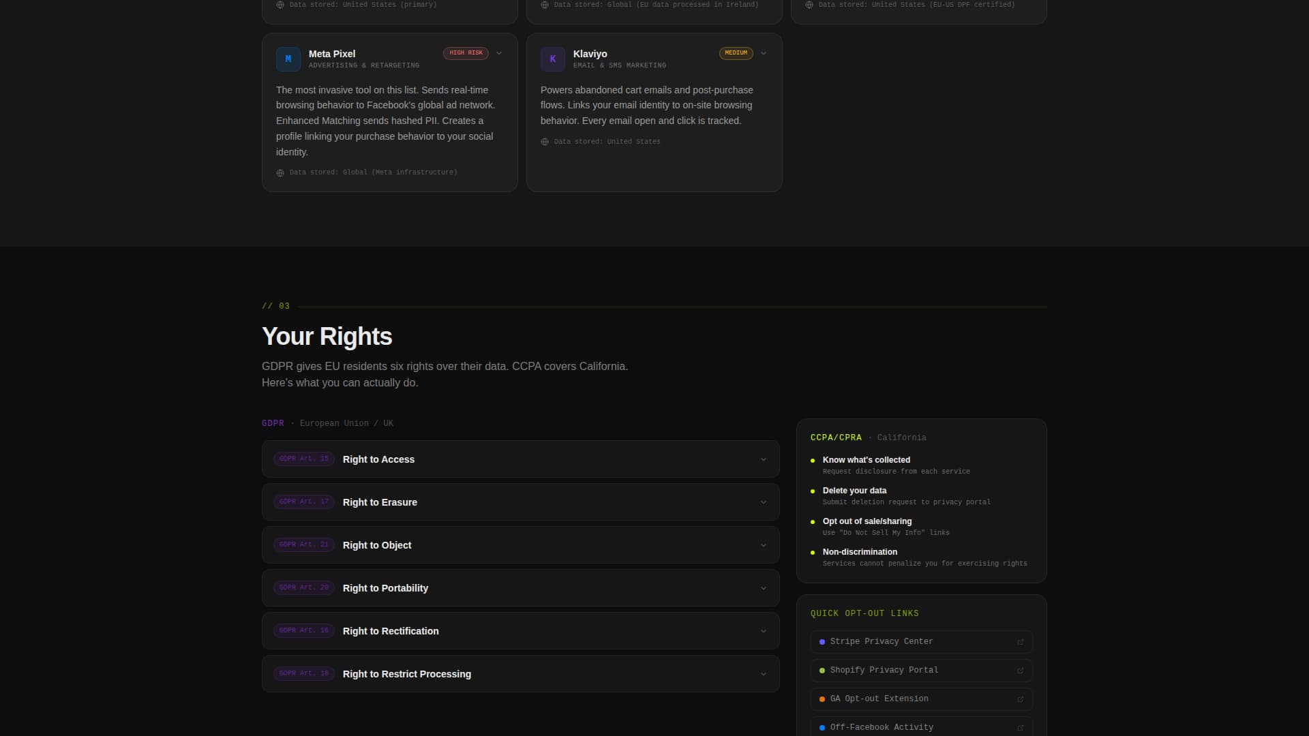The width and height of the screenshot is (1309, 736).
Task: Open the Stripe Privacy Center link
Action: (x=881, y=642)
